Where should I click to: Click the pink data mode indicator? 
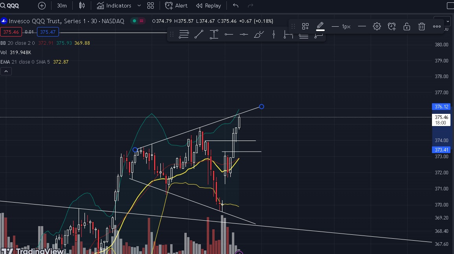tap(142, 21)
